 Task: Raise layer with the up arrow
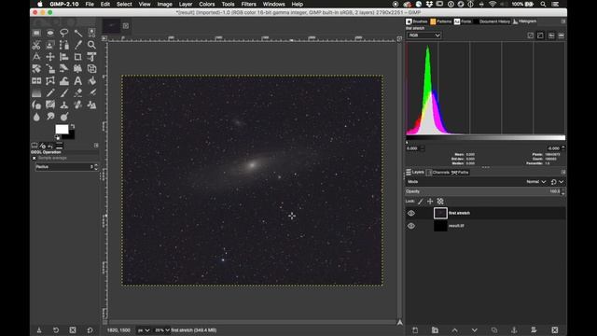coord(454,329)
